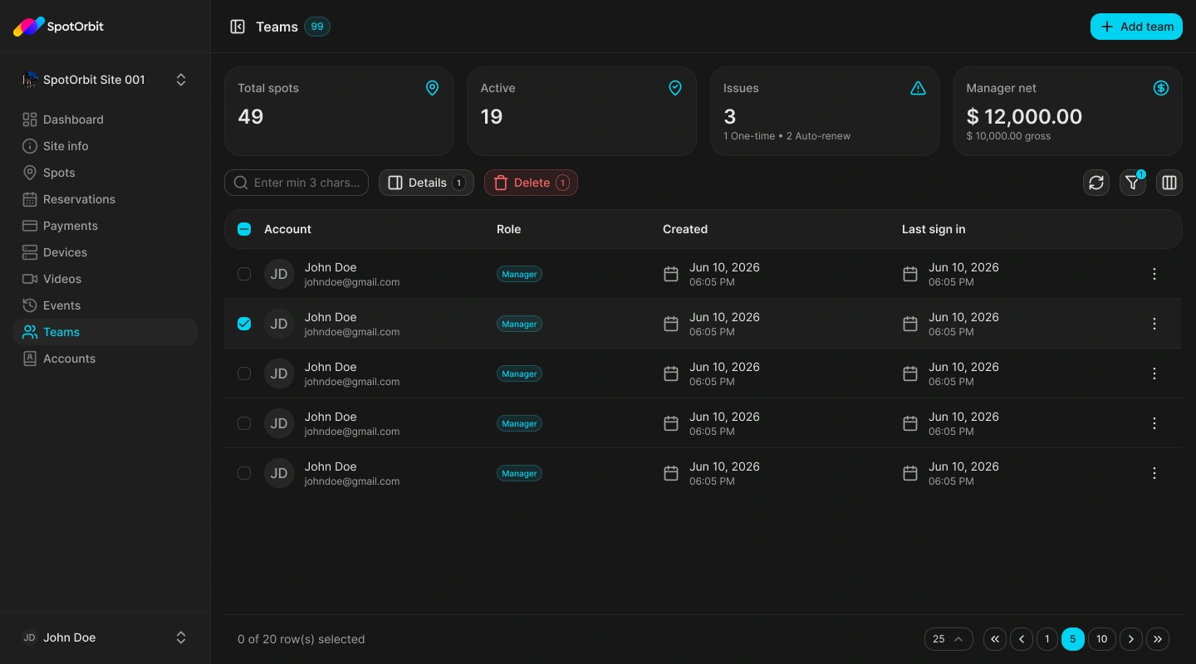This screenshot has width=1196, height=664.
Task: Click the calendar icon under Created in checked row
Action: click(671, 324)
